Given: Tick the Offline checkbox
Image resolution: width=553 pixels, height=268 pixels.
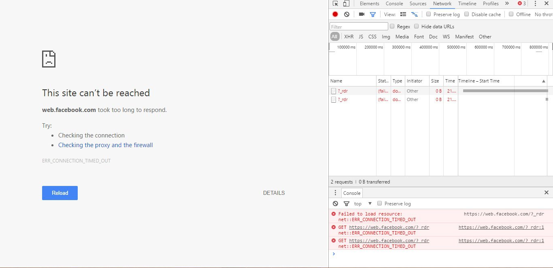Looking at the screenshot, I should tap(511, 14).
